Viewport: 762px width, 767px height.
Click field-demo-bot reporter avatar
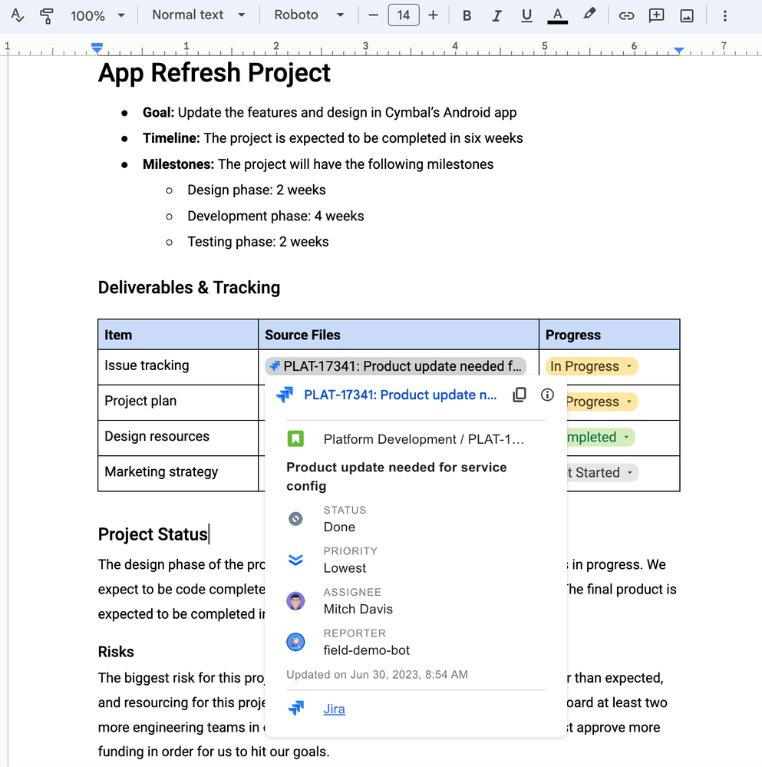pos(295,642)
